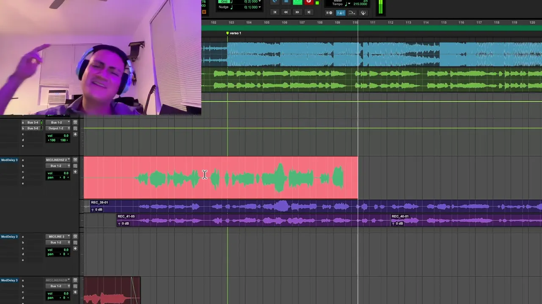542x304 pixels.
Task: Open the greyed-out input selector on bottom track
Action: point(58,280)
